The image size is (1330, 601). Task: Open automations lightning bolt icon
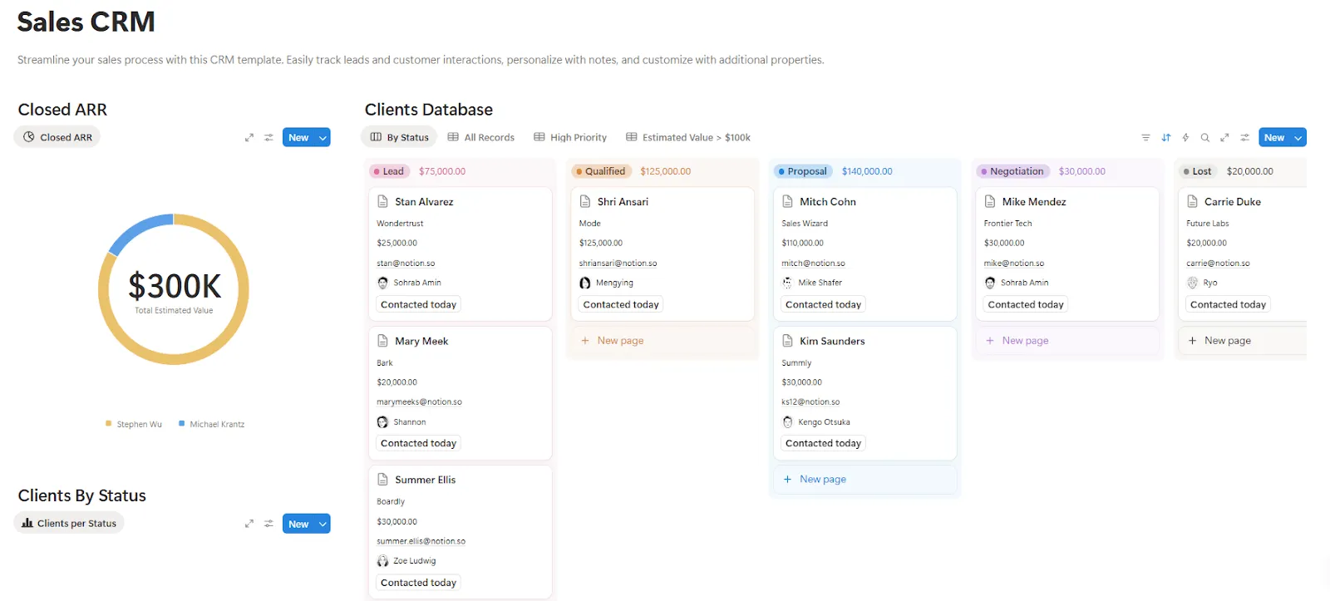[1185, 138]
